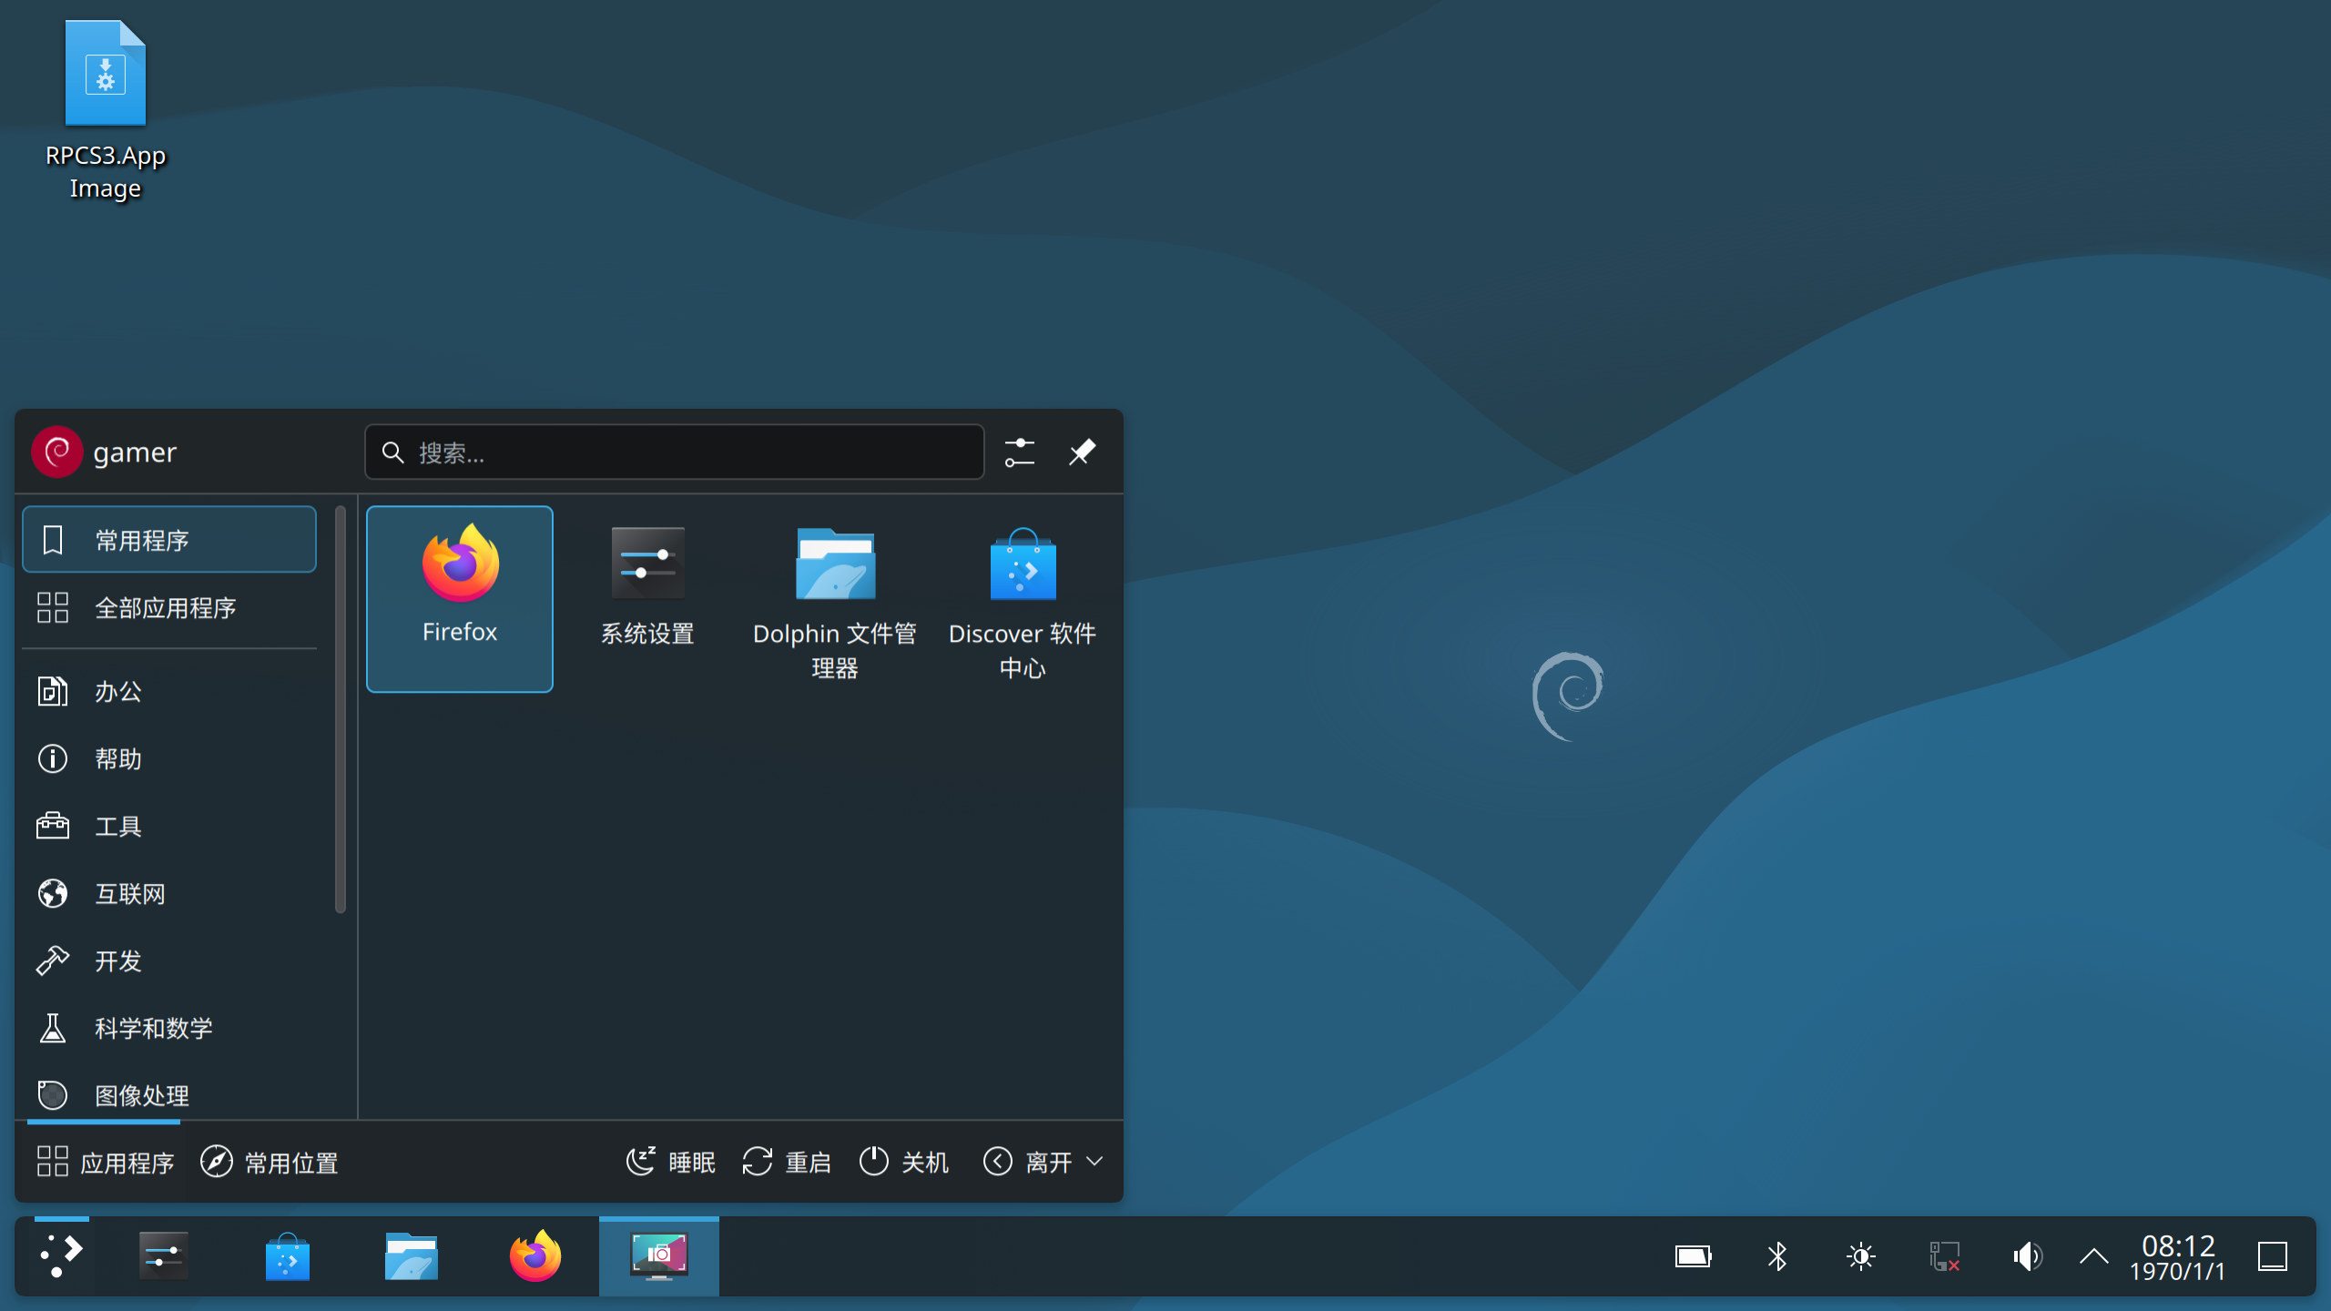Expand hidden system tray icons
This screenshot has height=1311, width=2331.
(2092, 1256)
